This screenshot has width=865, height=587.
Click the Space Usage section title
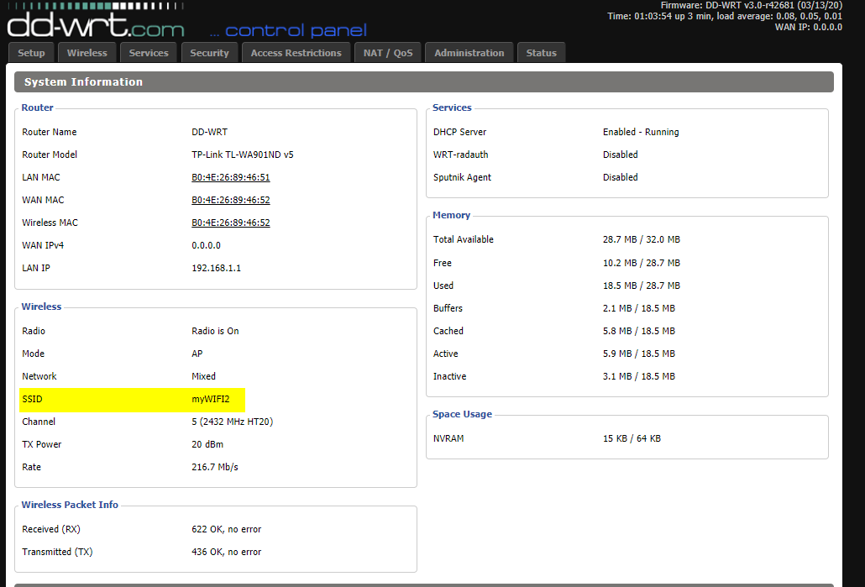[x=462, y=414]
